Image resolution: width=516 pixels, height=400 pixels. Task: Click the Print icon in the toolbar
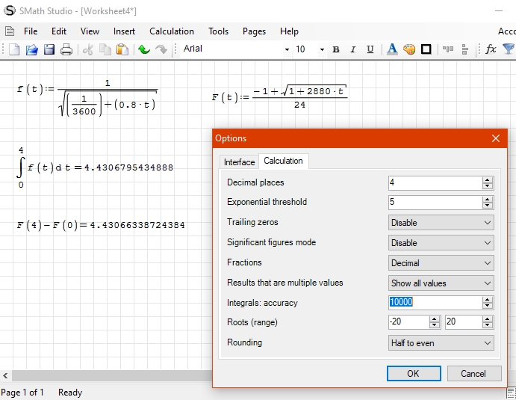[66, 49]
